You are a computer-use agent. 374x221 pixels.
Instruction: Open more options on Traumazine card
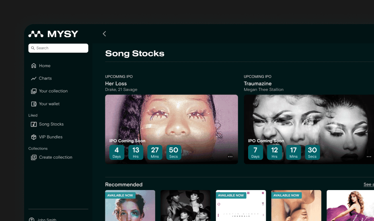click(369, 157)
